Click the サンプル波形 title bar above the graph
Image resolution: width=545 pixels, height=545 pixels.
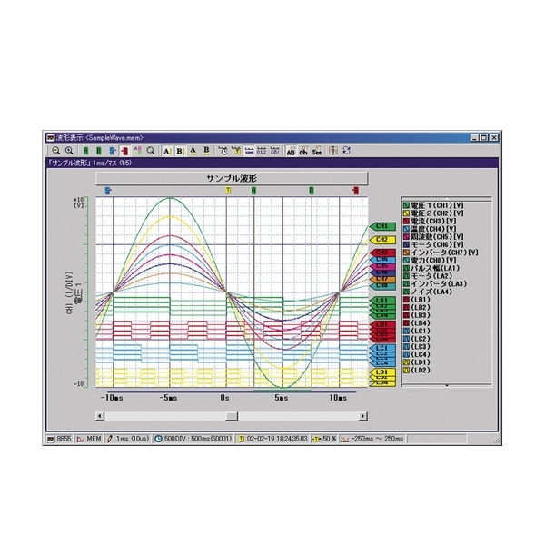[235, 178]
